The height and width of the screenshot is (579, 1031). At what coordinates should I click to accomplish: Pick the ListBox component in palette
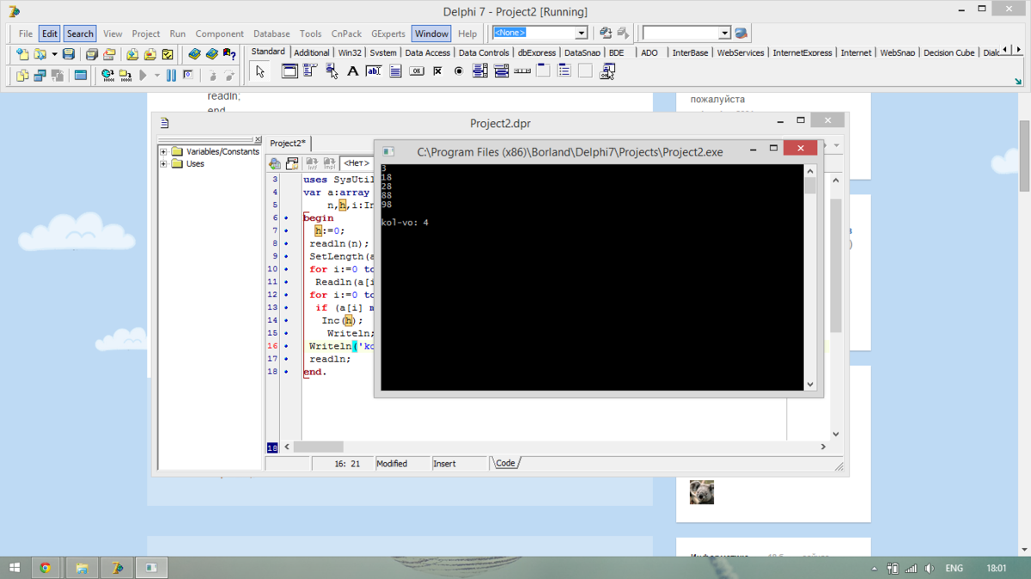pos(479,71)
